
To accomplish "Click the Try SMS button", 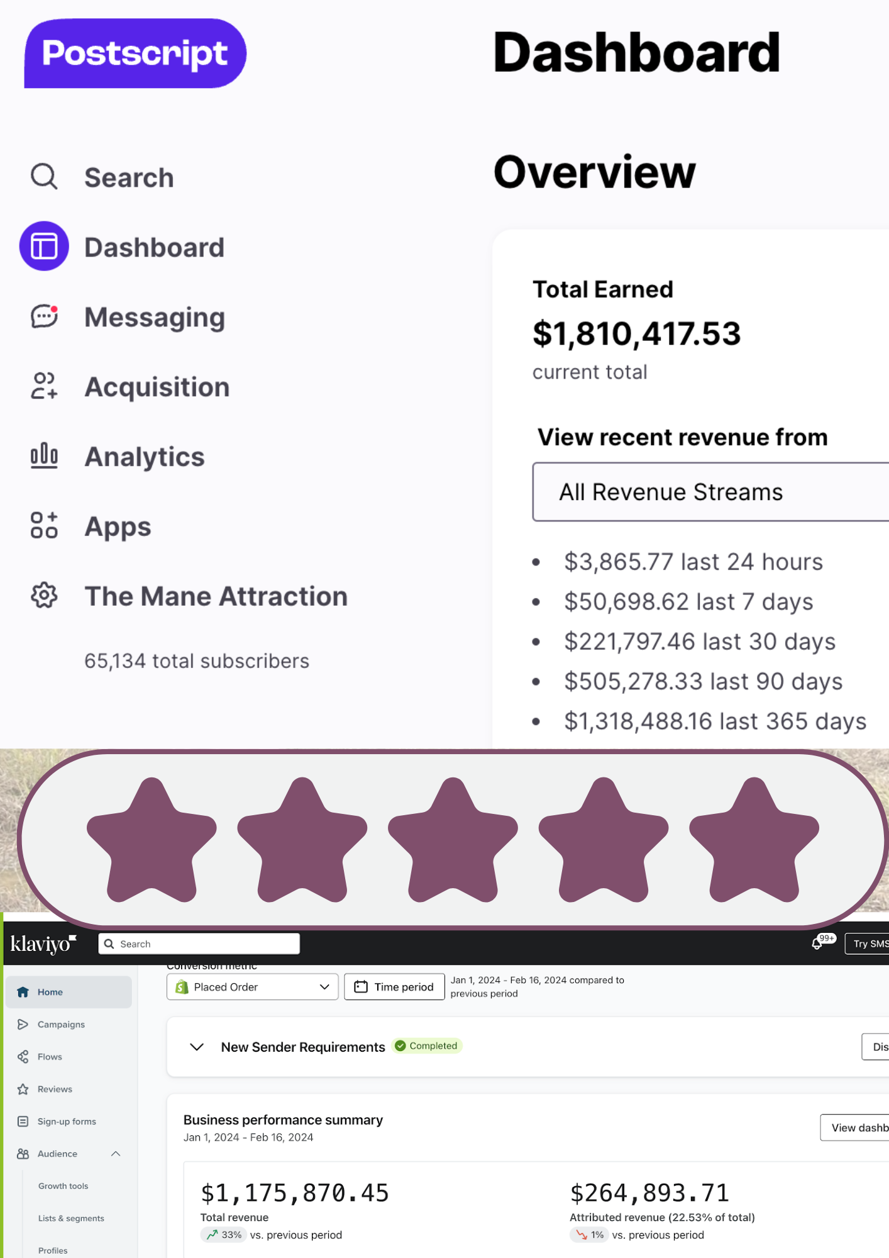I will (872, 943).
